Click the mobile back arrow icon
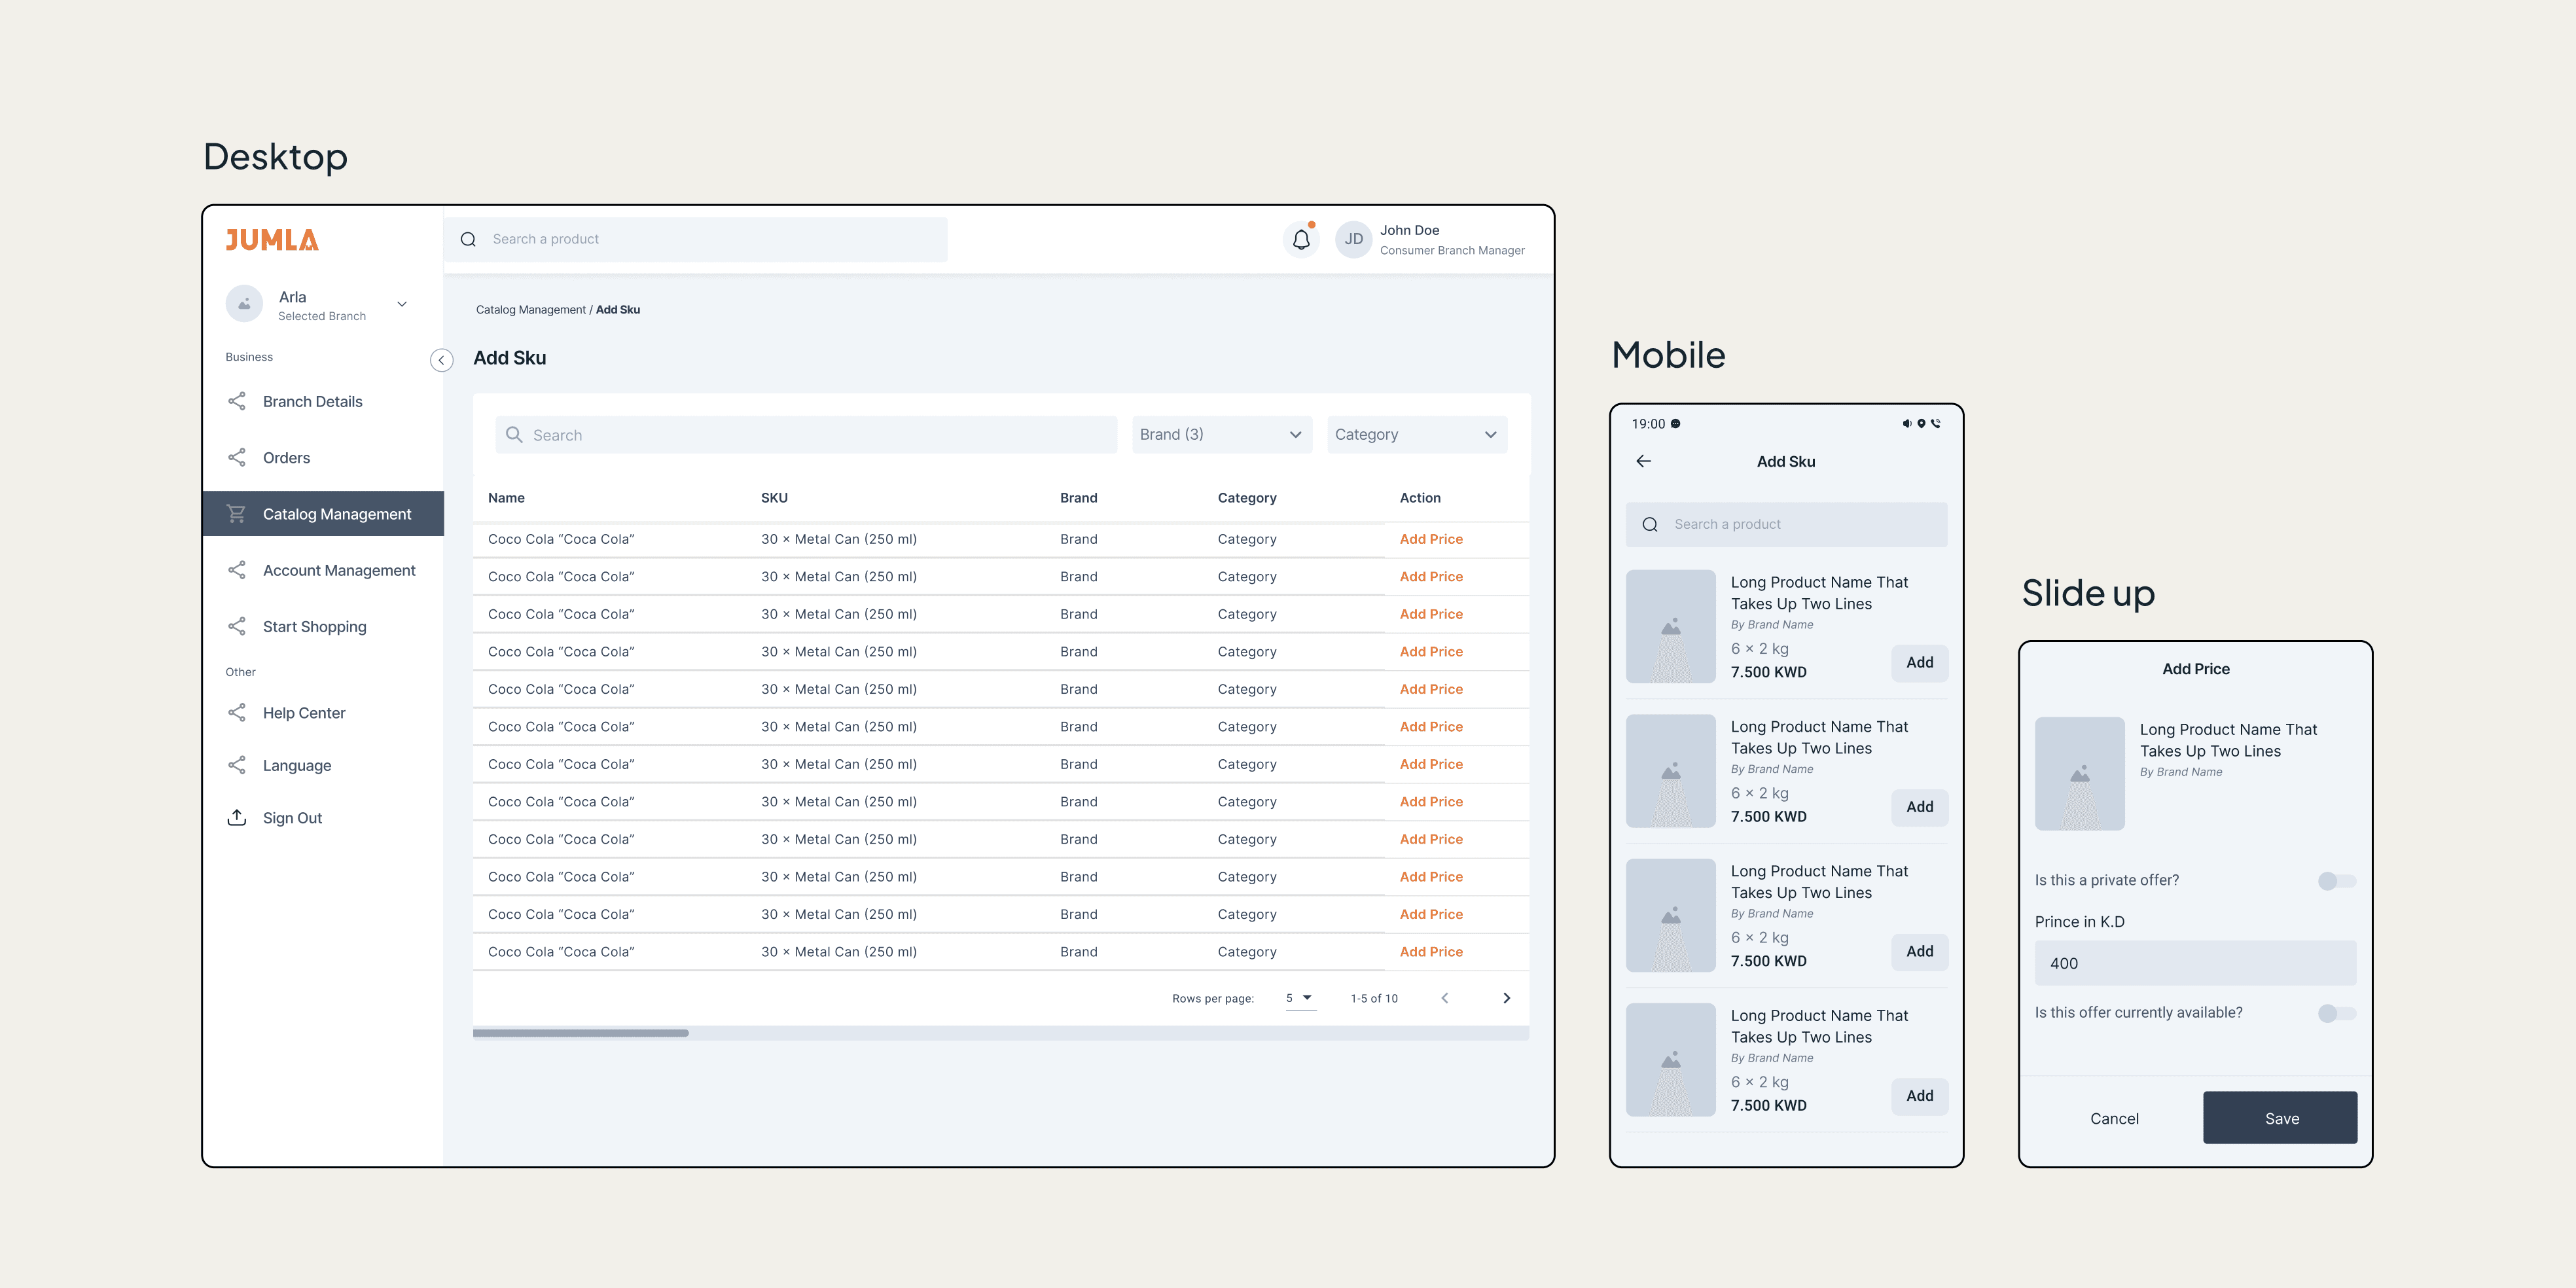 (x=1643, y=461)
